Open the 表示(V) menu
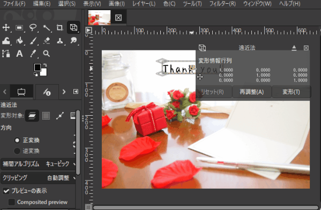The width and height of the screenshot is (321, 210). click(x=92, y=4)
